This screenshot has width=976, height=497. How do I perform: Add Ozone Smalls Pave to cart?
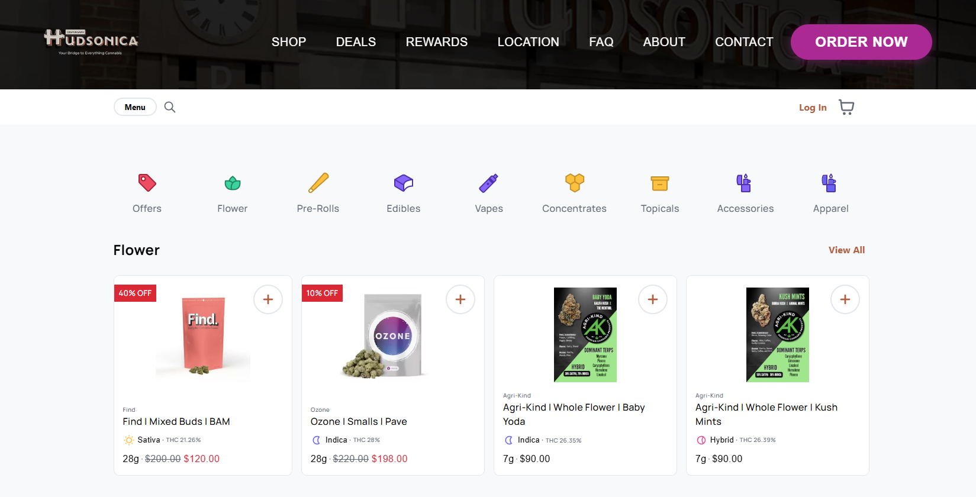pyautogui.click(x=460, y=299)
